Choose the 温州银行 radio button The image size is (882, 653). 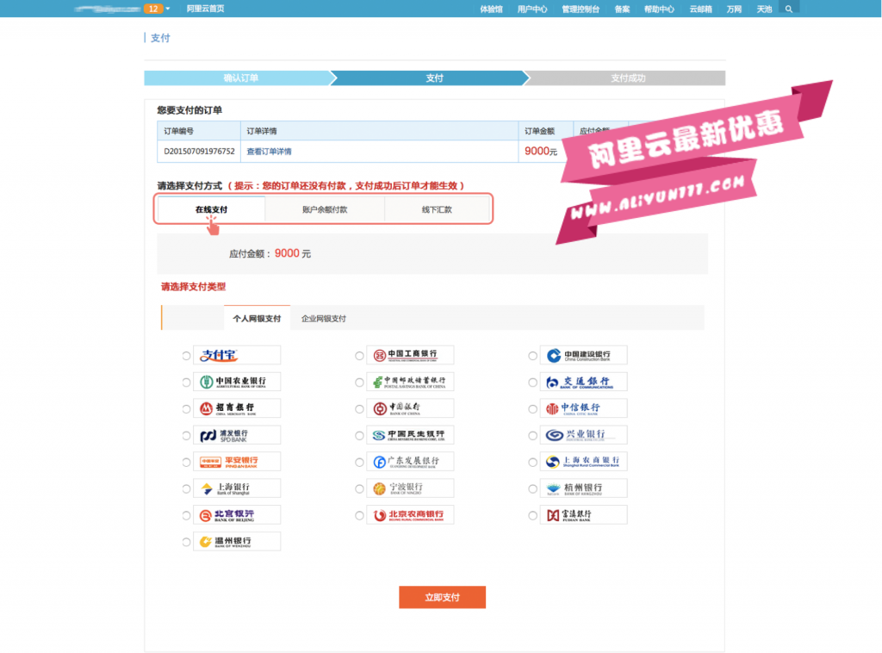coord(186,542)
